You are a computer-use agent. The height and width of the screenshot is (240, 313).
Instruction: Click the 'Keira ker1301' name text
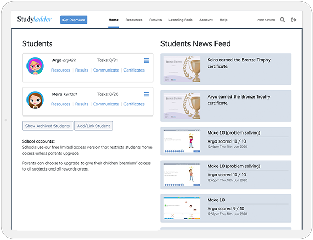[x=65, y=94]
